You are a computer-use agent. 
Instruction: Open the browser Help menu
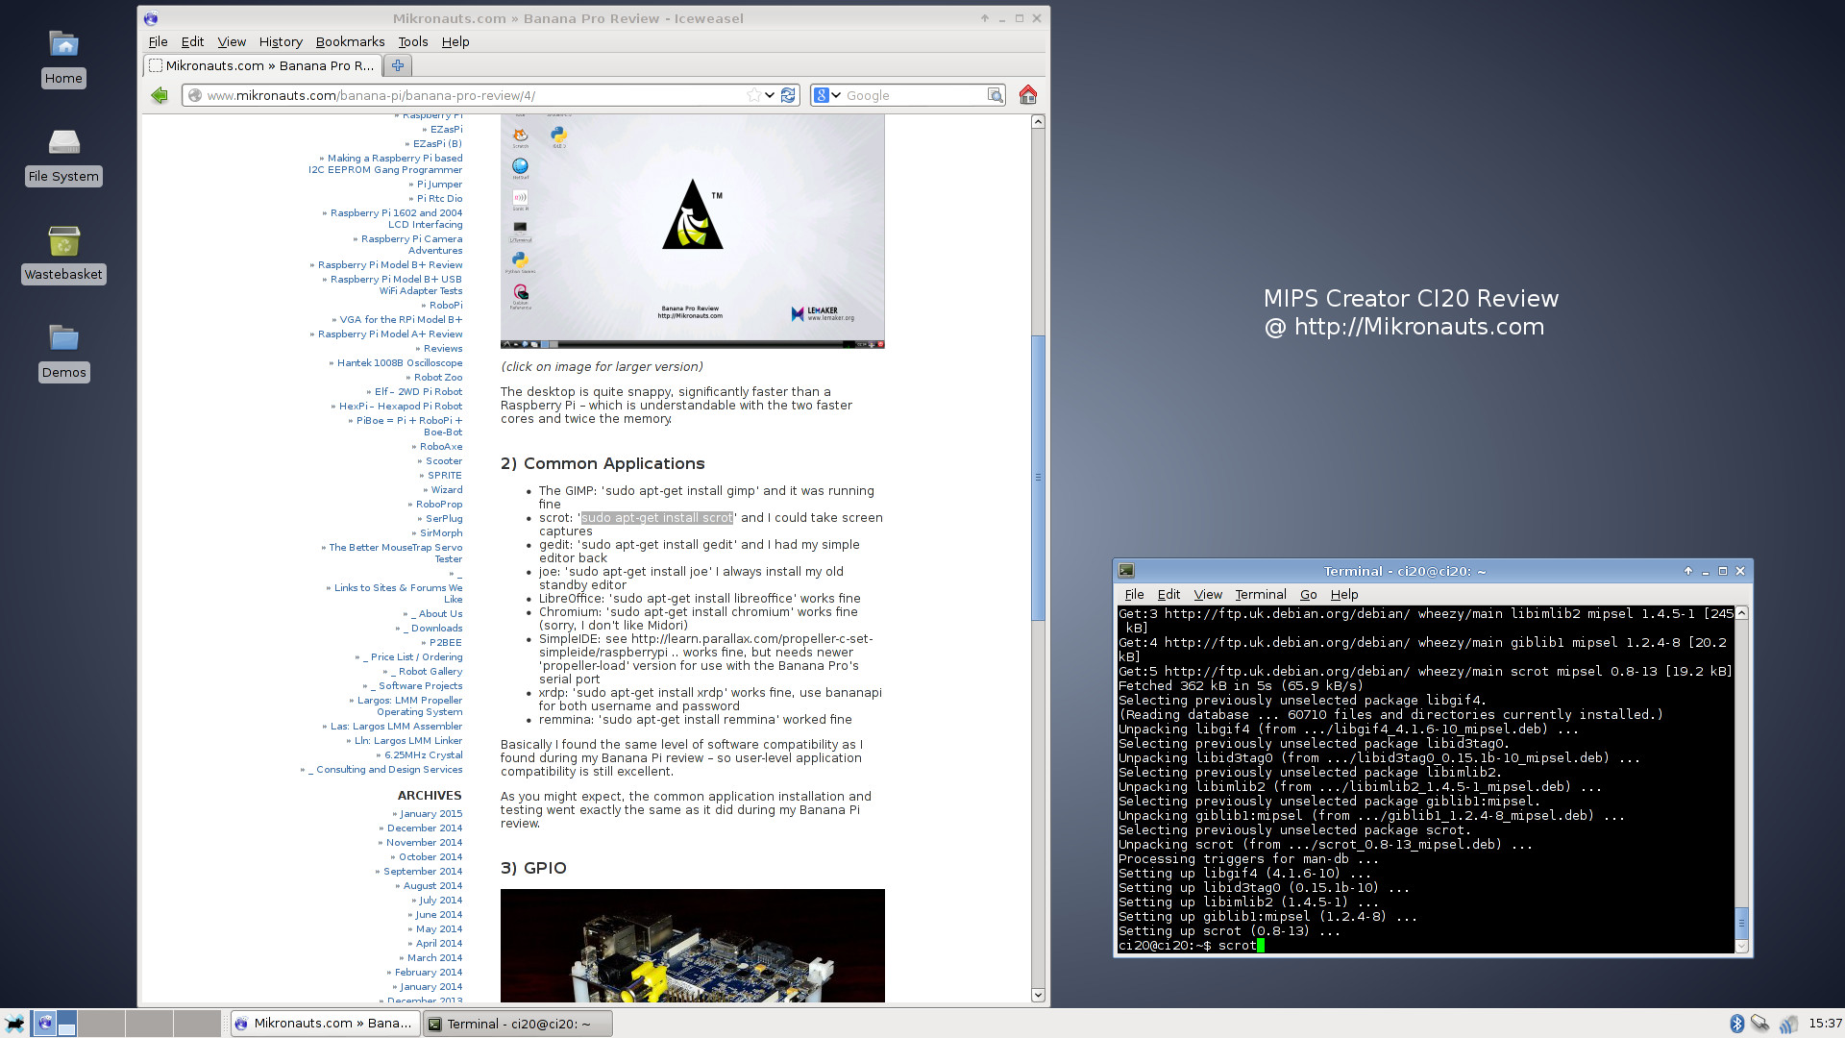[x=455, y=41]
